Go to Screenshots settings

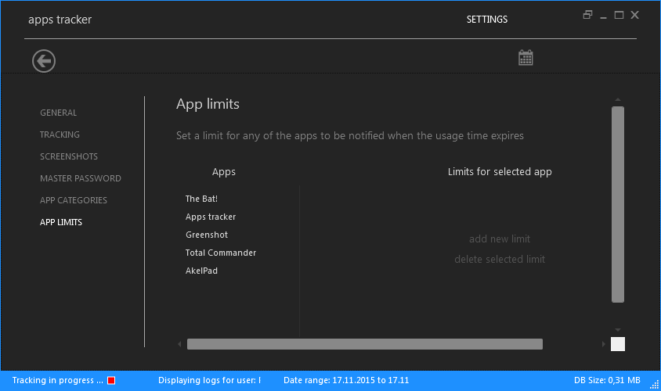point(69,156)
